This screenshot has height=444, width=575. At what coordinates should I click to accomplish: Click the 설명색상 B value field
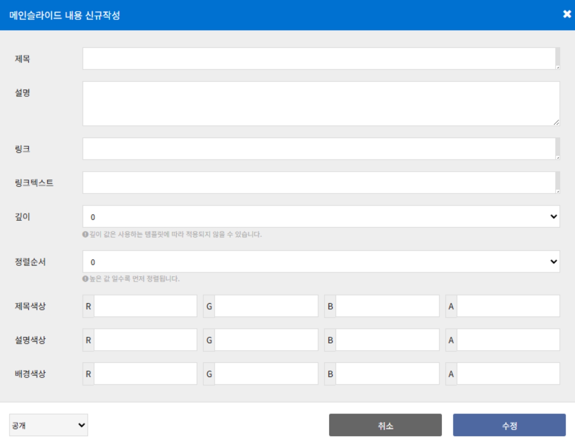pos(387,340)
